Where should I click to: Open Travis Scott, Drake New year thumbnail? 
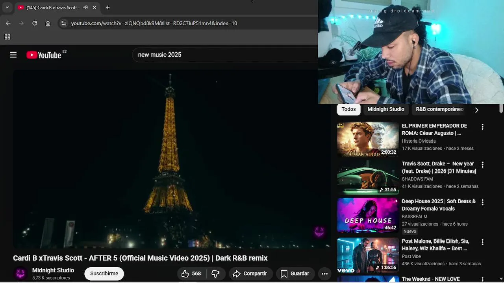(x=368, y=177)
